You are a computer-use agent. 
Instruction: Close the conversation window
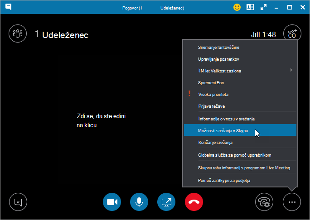(x=303, y=8)
